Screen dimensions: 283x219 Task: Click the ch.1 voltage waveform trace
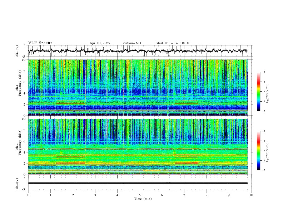[138, 51]
